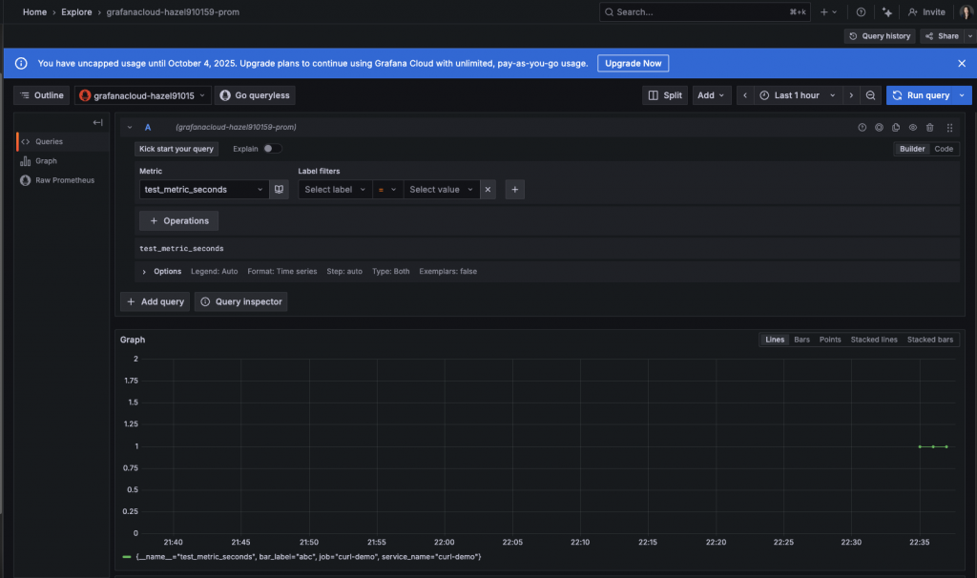Click the Operations button

coord(178,220)
